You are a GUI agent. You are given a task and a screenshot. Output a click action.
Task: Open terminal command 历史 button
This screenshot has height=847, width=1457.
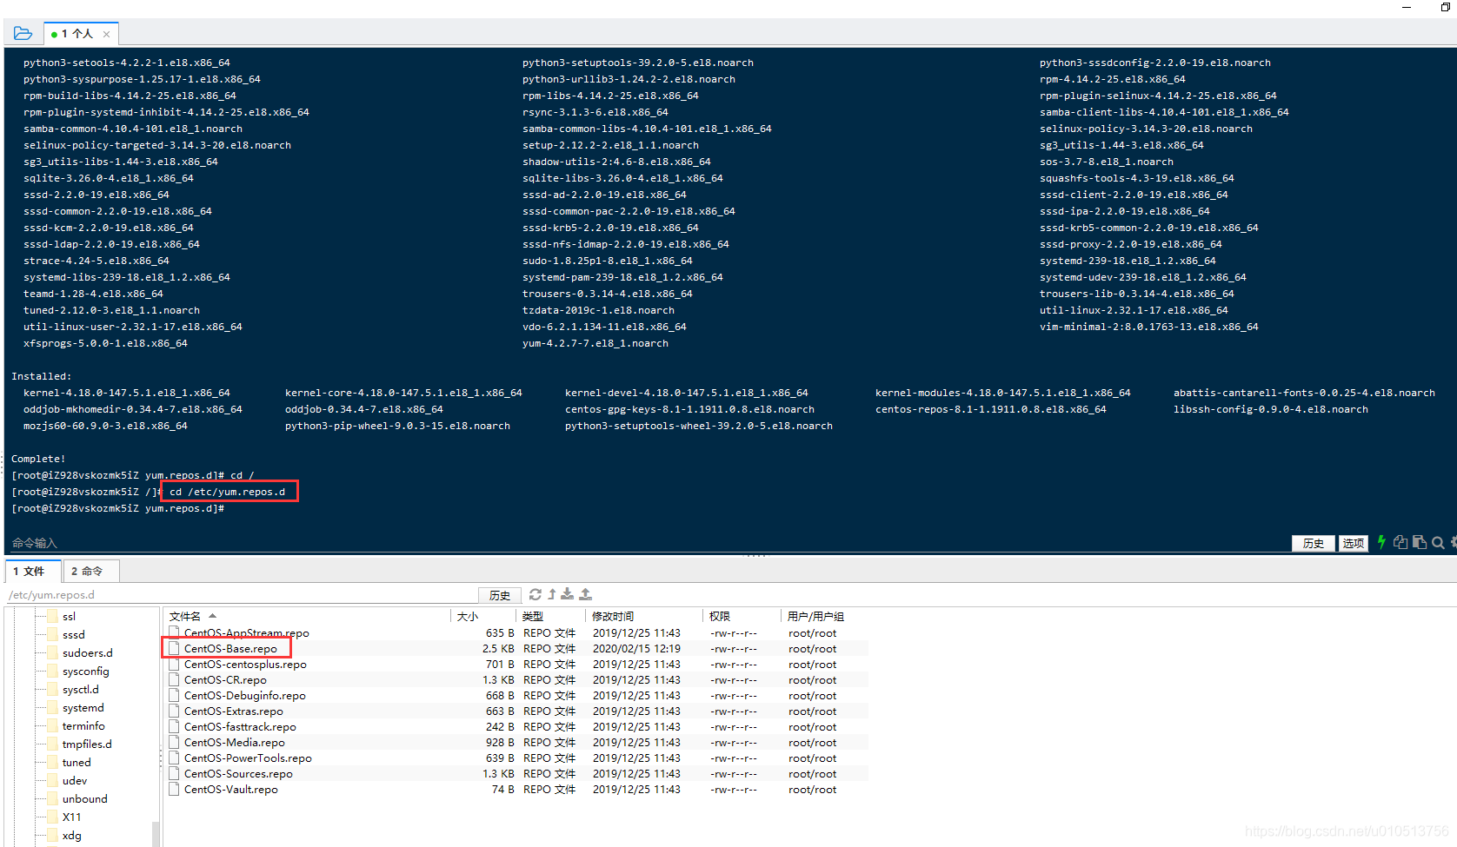pyautogui.click(x=1314, y=543)
